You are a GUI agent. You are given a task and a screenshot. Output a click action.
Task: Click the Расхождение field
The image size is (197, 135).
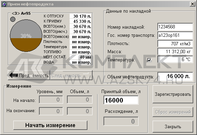(x=121, y=121)
